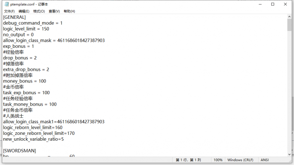This screenshot has width=294, height=165.
Task: Click the #附加掉落倍率 comment line
Action: (18, 75)
